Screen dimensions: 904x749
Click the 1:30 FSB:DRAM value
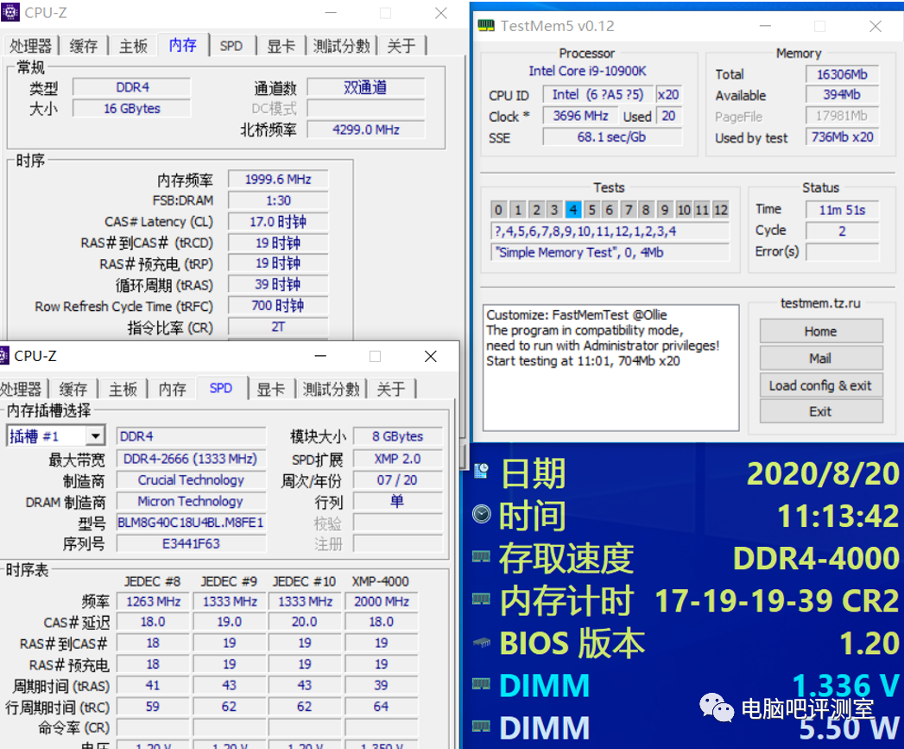click(278, 200)
